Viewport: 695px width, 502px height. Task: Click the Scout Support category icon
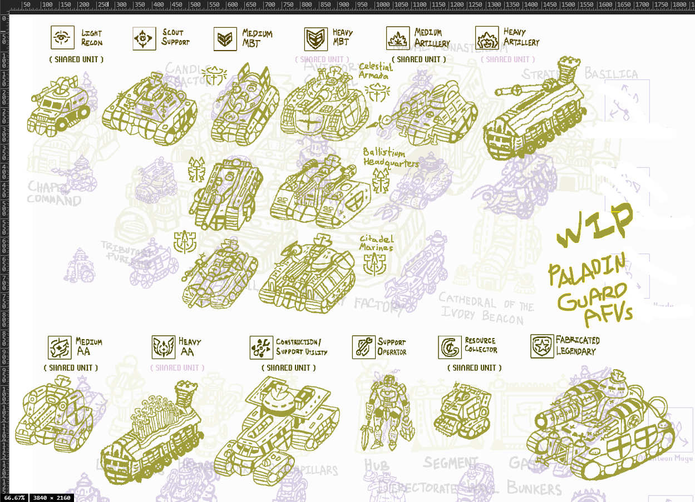coord(145,38)
